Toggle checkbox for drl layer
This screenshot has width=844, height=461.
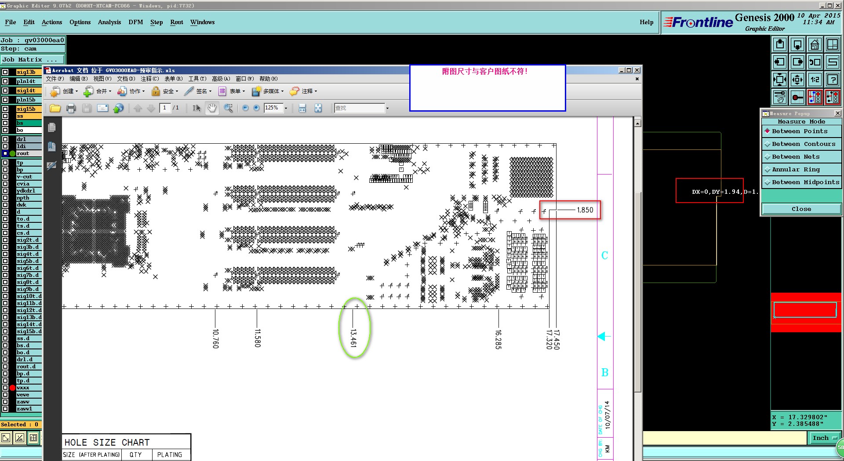pos(5,139)
